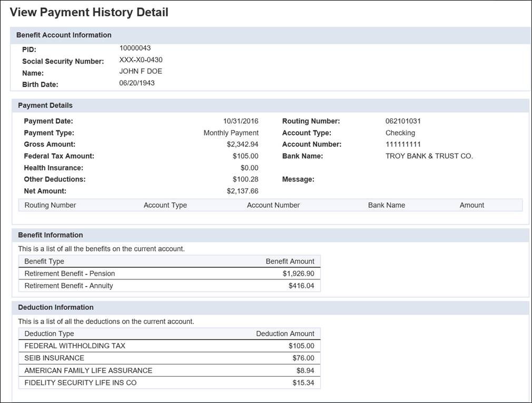Select the Benefit Account Information section header
532x403 pixels.
(x=270, y=35)
